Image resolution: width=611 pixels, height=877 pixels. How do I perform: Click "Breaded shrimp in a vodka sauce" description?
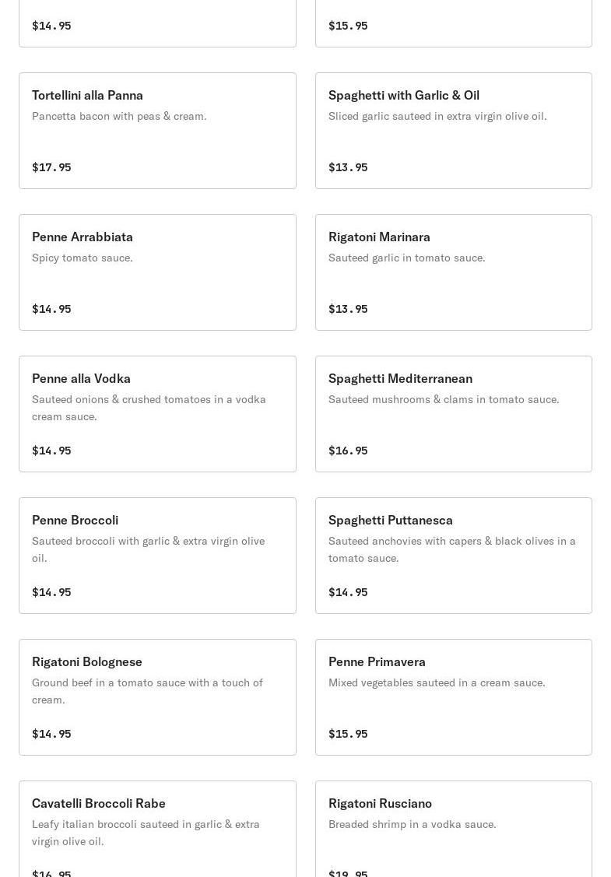412,824
